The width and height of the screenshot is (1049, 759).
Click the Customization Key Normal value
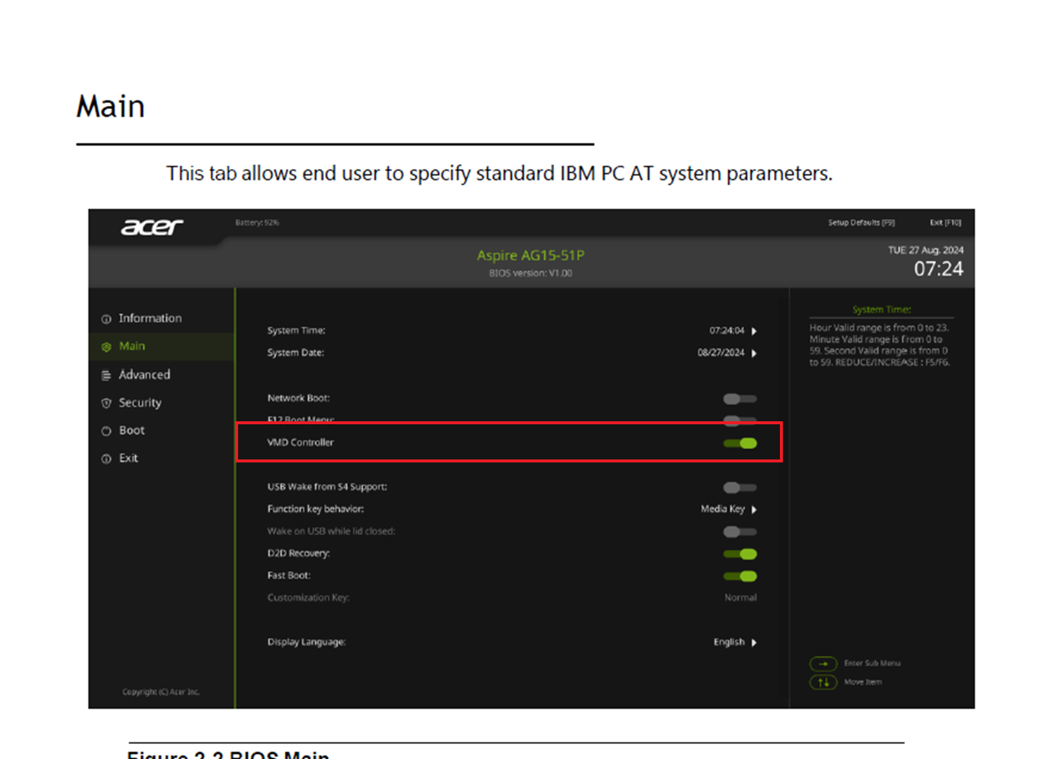point(741,597)
